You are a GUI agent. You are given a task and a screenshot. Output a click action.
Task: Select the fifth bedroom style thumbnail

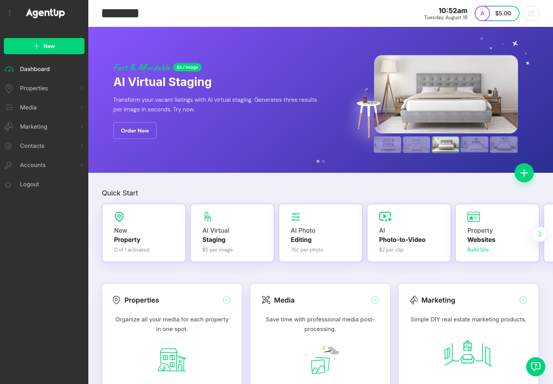[504, 145]
